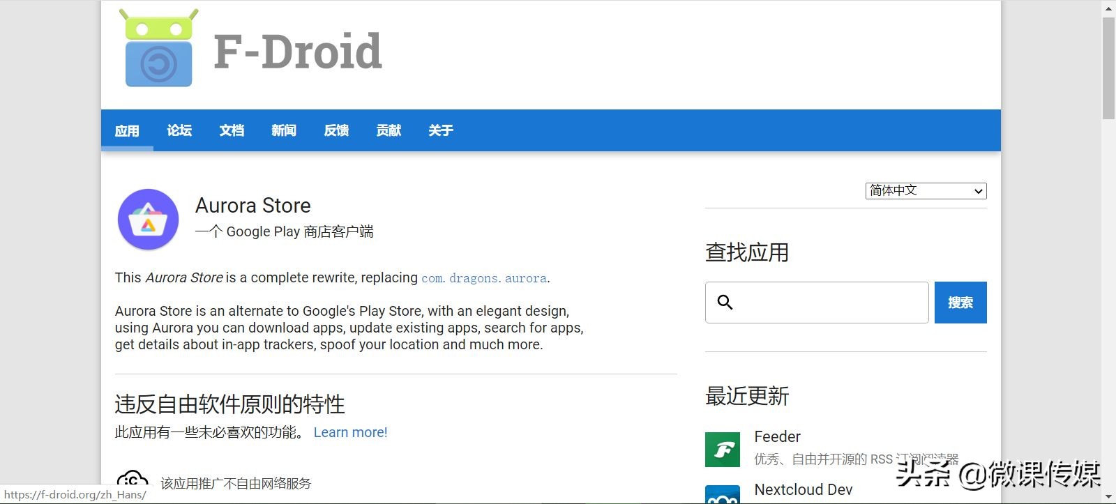This screenshot has width=1116, height=504.
Task: Go to the 文档 documentation menu item
Action: click(x=232, y=130)
